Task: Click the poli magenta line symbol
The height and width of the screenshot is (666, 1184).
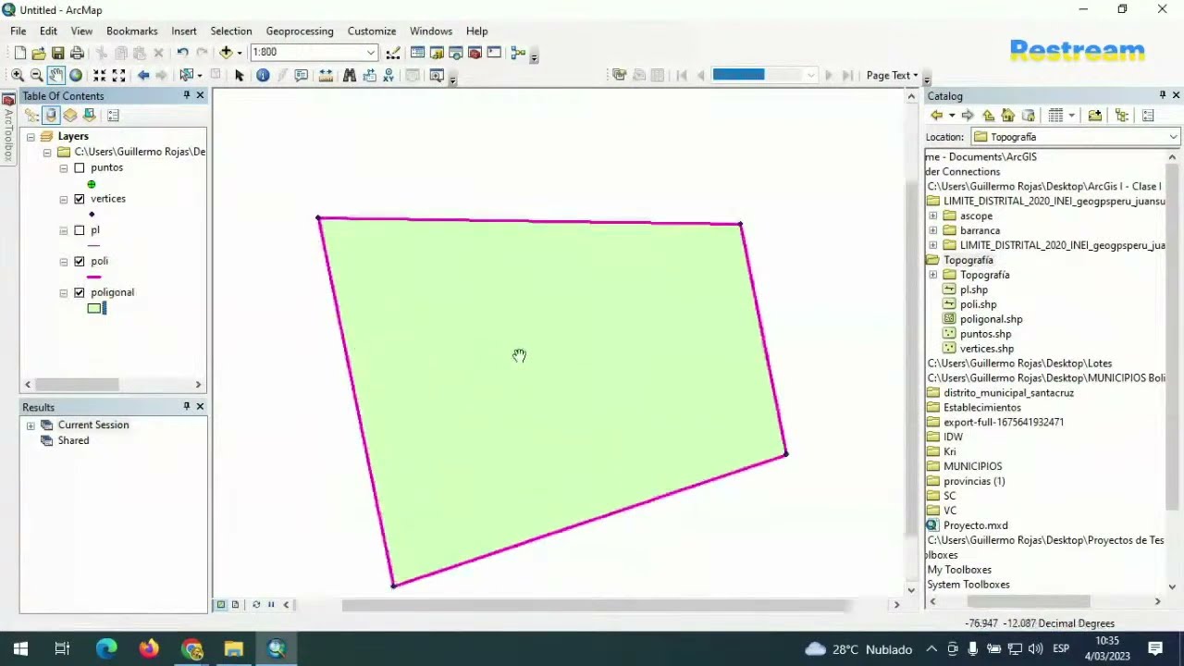Action: (x=93, y=277)
